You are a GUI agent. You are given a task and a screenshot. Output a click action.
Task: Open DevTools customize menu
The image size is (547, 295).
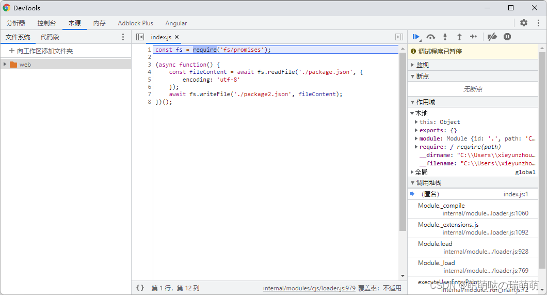(538, 23)
